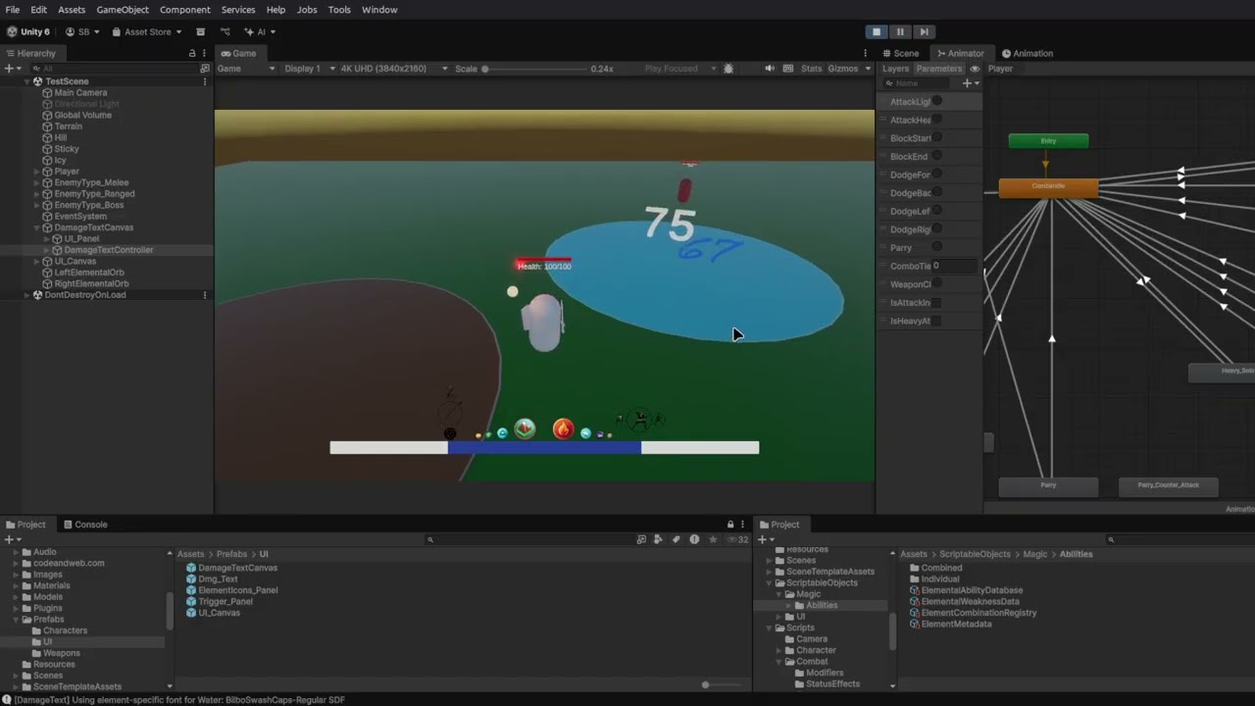
Task: Open the SB account dropdown
Action: [82, 31]
